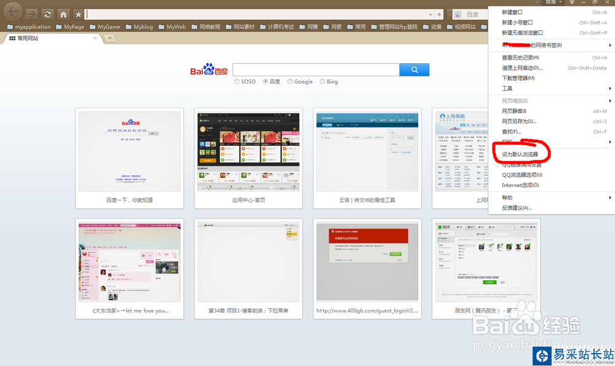Open a new tab with plus button

110,38
